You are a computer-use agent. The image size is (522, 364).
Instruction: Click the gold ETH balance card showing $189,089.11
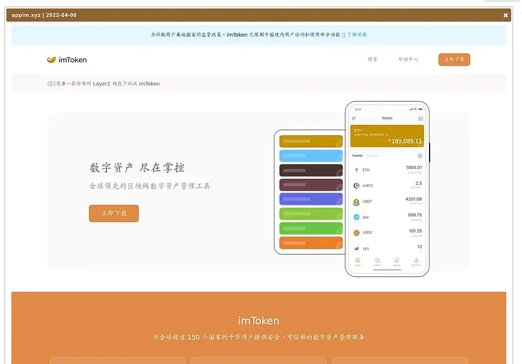point(387,136)
